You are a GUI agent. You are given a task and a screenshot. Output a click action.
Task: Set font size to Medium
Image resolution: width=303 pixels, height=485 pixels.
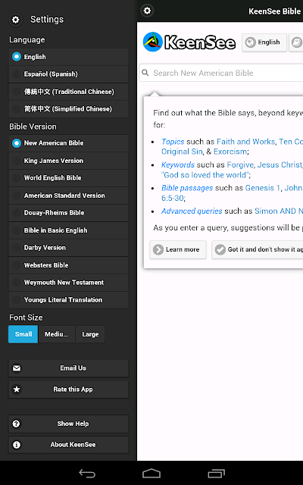click(x=57, y=334)
